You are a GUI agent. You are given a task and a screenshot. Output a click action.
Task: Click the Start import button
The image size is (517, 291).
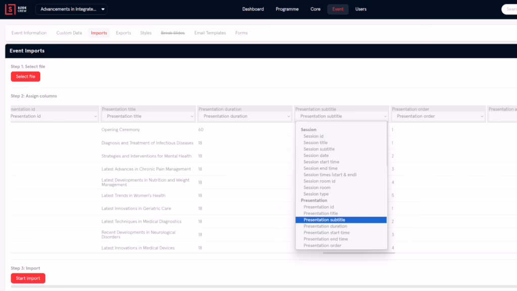[x=28, y=278]
